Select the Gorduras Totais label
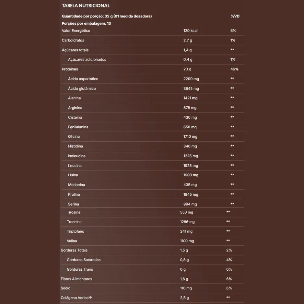 [x=74, y=250]
